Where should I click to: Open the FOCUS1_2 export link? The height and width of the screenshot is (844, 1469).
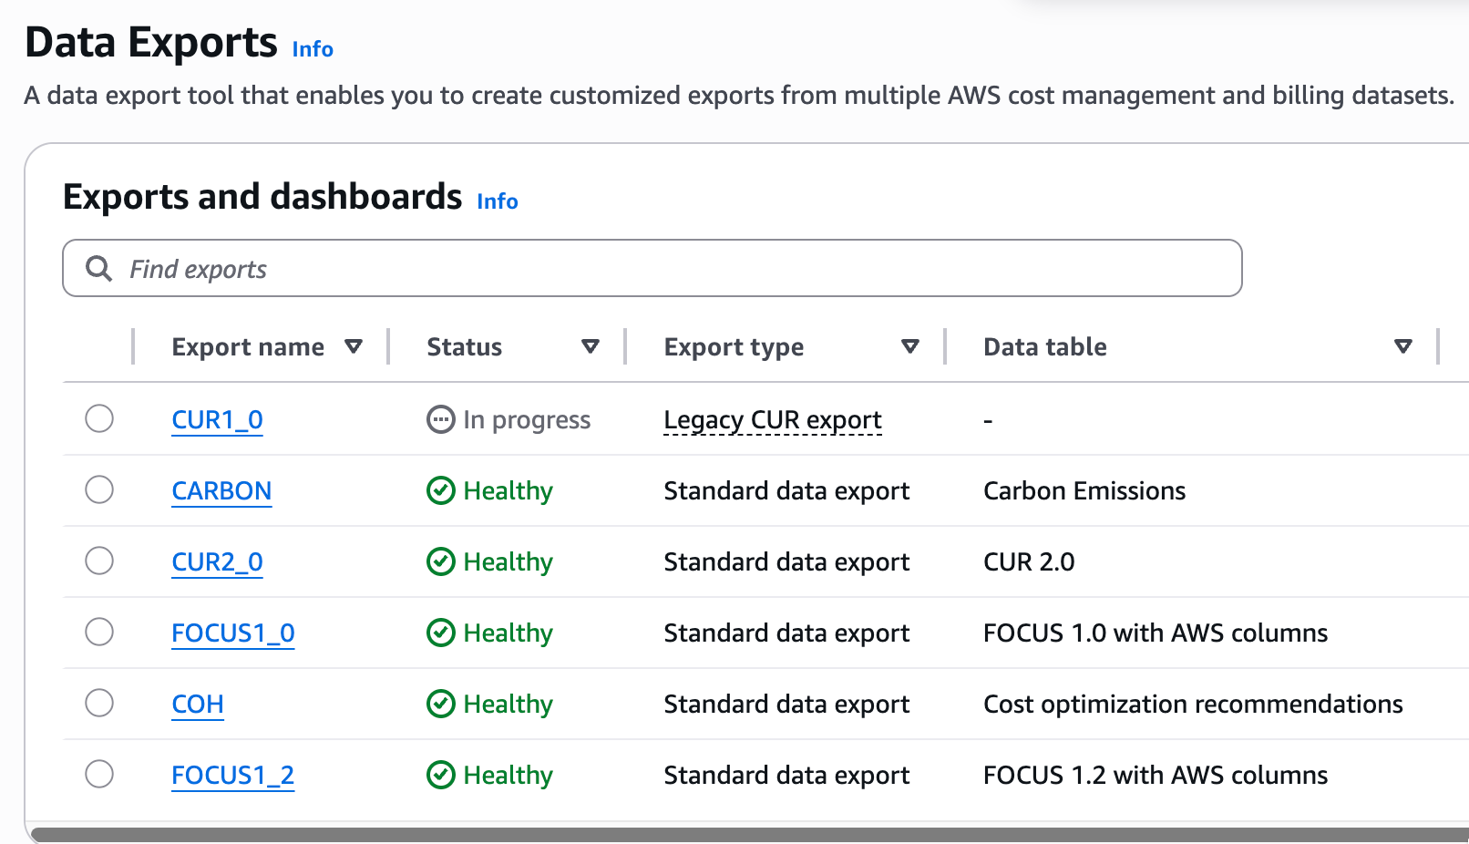click(x=233, y=776)
